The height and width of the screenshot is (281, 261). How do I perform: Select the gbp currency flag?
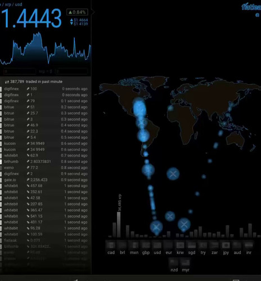pyautogui.click(x=146, y=245)
